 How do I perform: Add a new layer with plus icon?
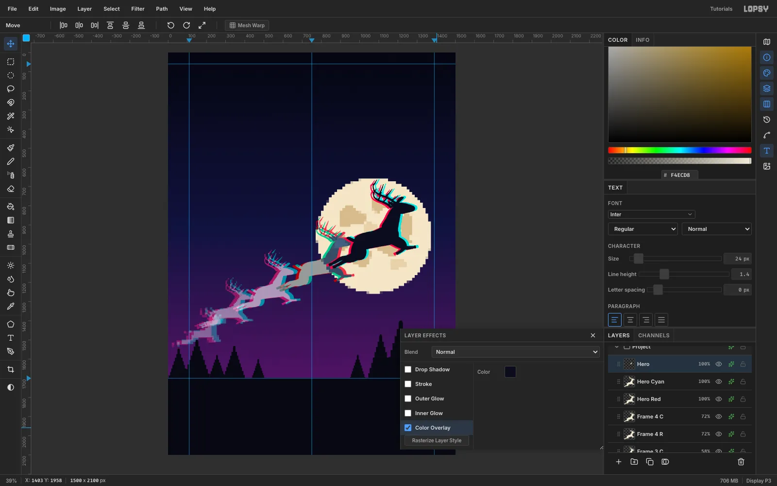pos(619,462)
